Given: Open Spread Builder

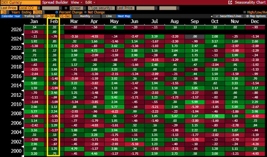Looking at the screenshot, I should [55, 2].
